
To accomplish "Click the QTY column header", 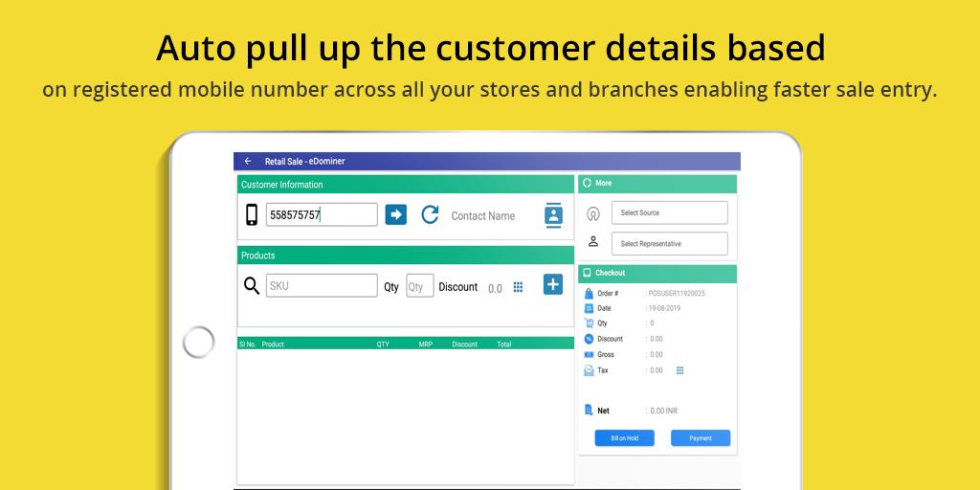I will [x=383, y=345].
